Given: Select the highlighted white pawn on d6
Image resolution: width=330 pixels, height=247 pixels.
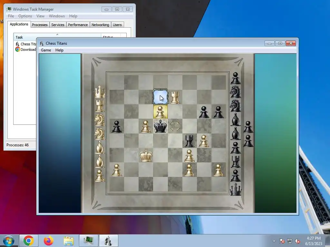Looking at the screenshot, I should [160, 112].
